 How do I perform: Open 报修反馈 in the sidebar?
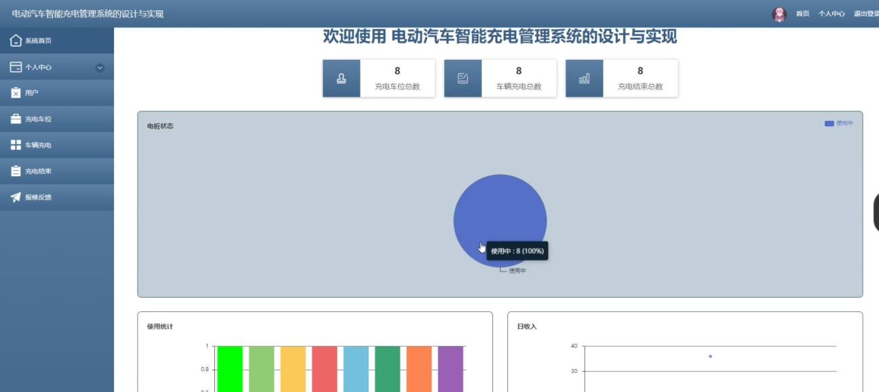[57, 197]
